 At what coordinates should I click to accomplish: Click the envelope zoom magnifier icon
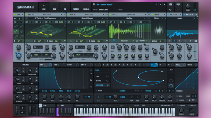(x=91, y=80)
